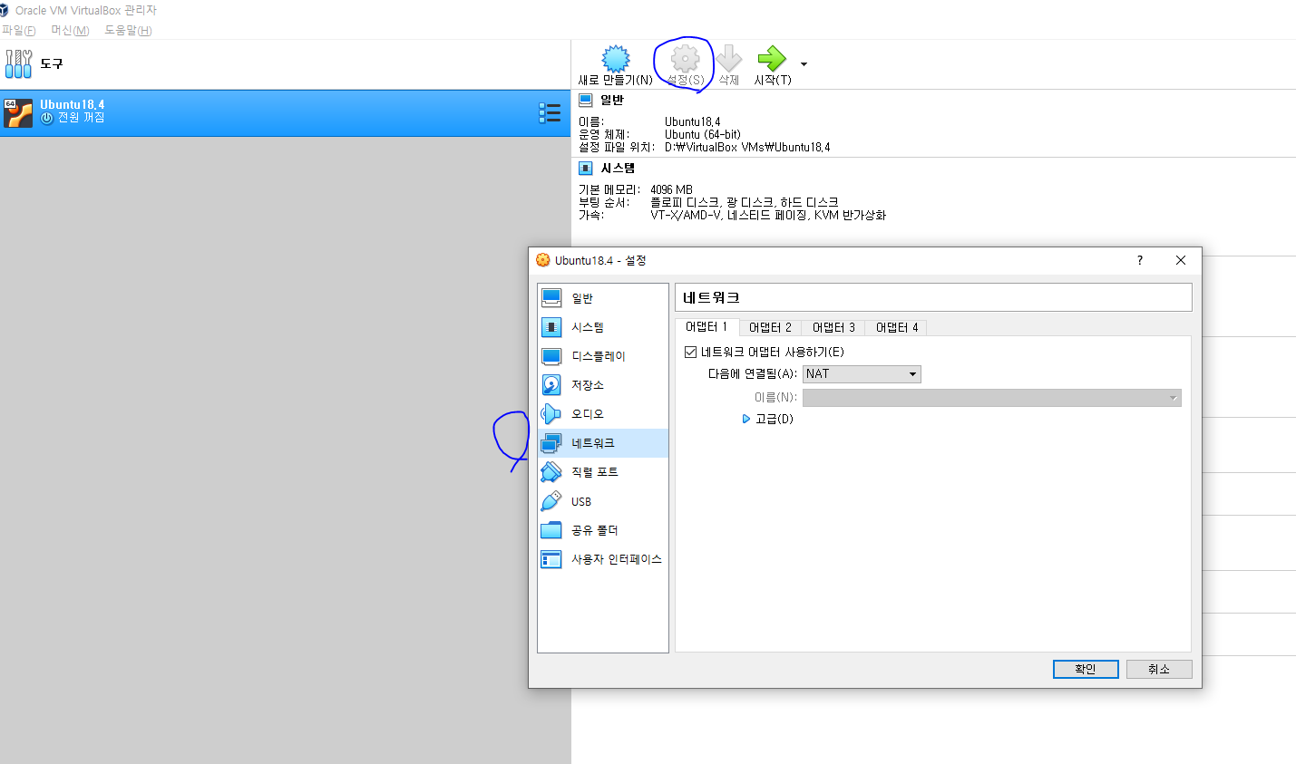
Task: Switch to Adapter 1 (어댑터 1) tab
Action: tap(706, 327)
